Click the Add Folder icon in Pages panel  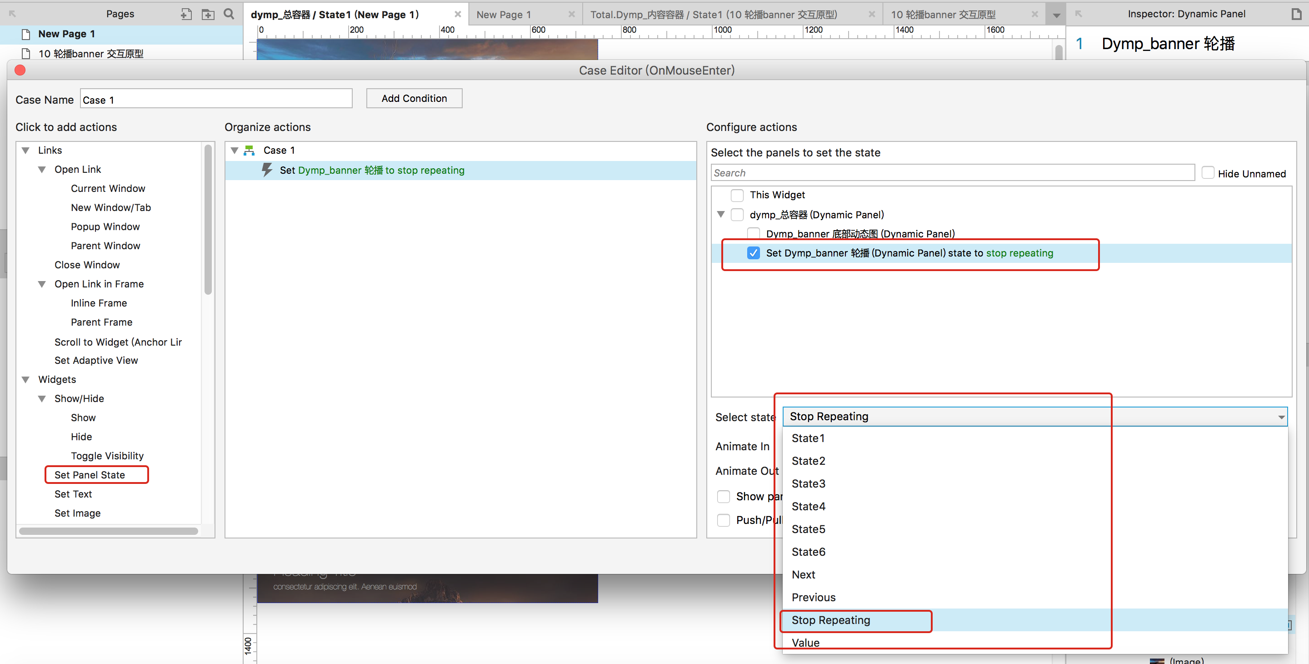pyautogui.click(x=208, y=14)
